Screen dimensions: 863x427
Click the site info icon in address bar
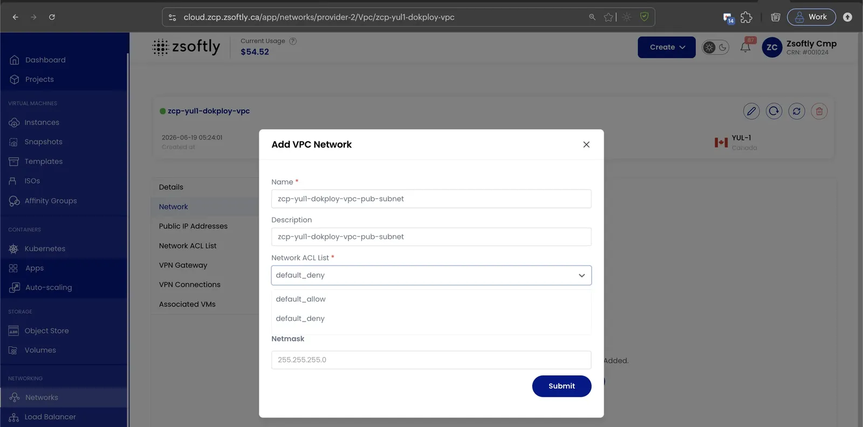[x=173, y=17]
